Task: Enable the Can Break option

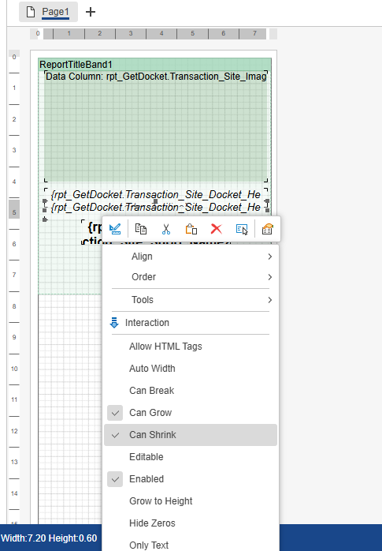Action: 191,391
